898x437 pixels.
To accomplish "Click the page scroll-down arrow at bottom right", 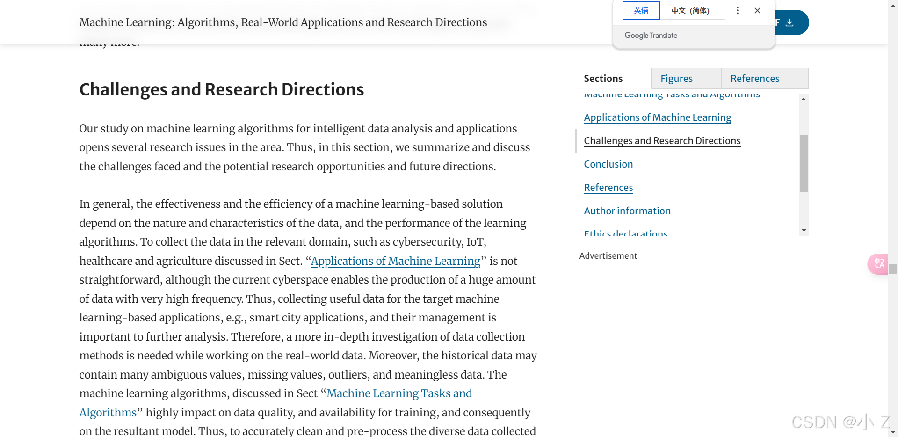I will point(893,432).
